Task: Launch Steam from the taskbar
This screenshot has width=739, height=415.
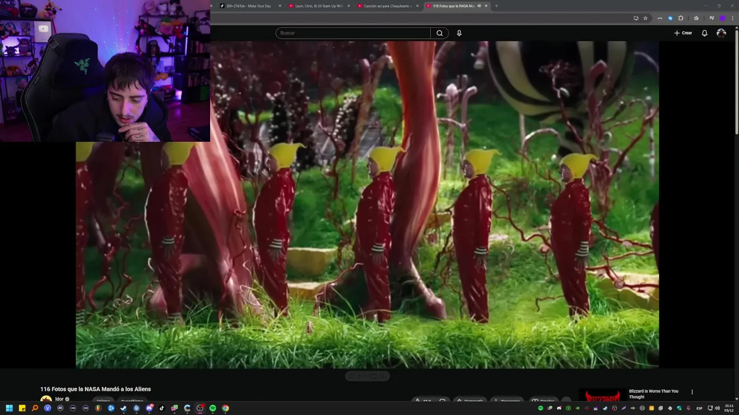Action: (x=124, y=408)
